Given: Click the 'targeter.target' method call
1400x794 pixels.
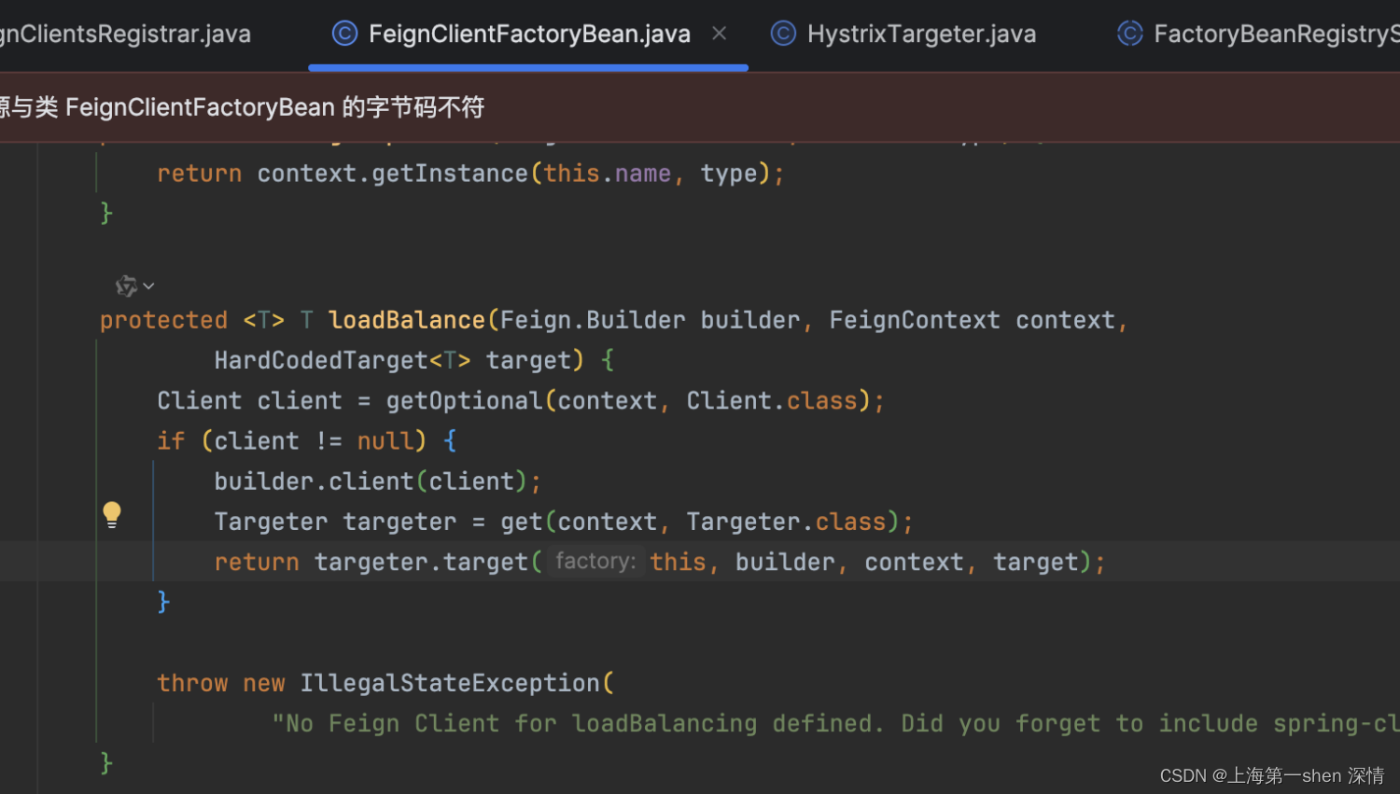Looking at the screenshot, I should pos(421,562).
